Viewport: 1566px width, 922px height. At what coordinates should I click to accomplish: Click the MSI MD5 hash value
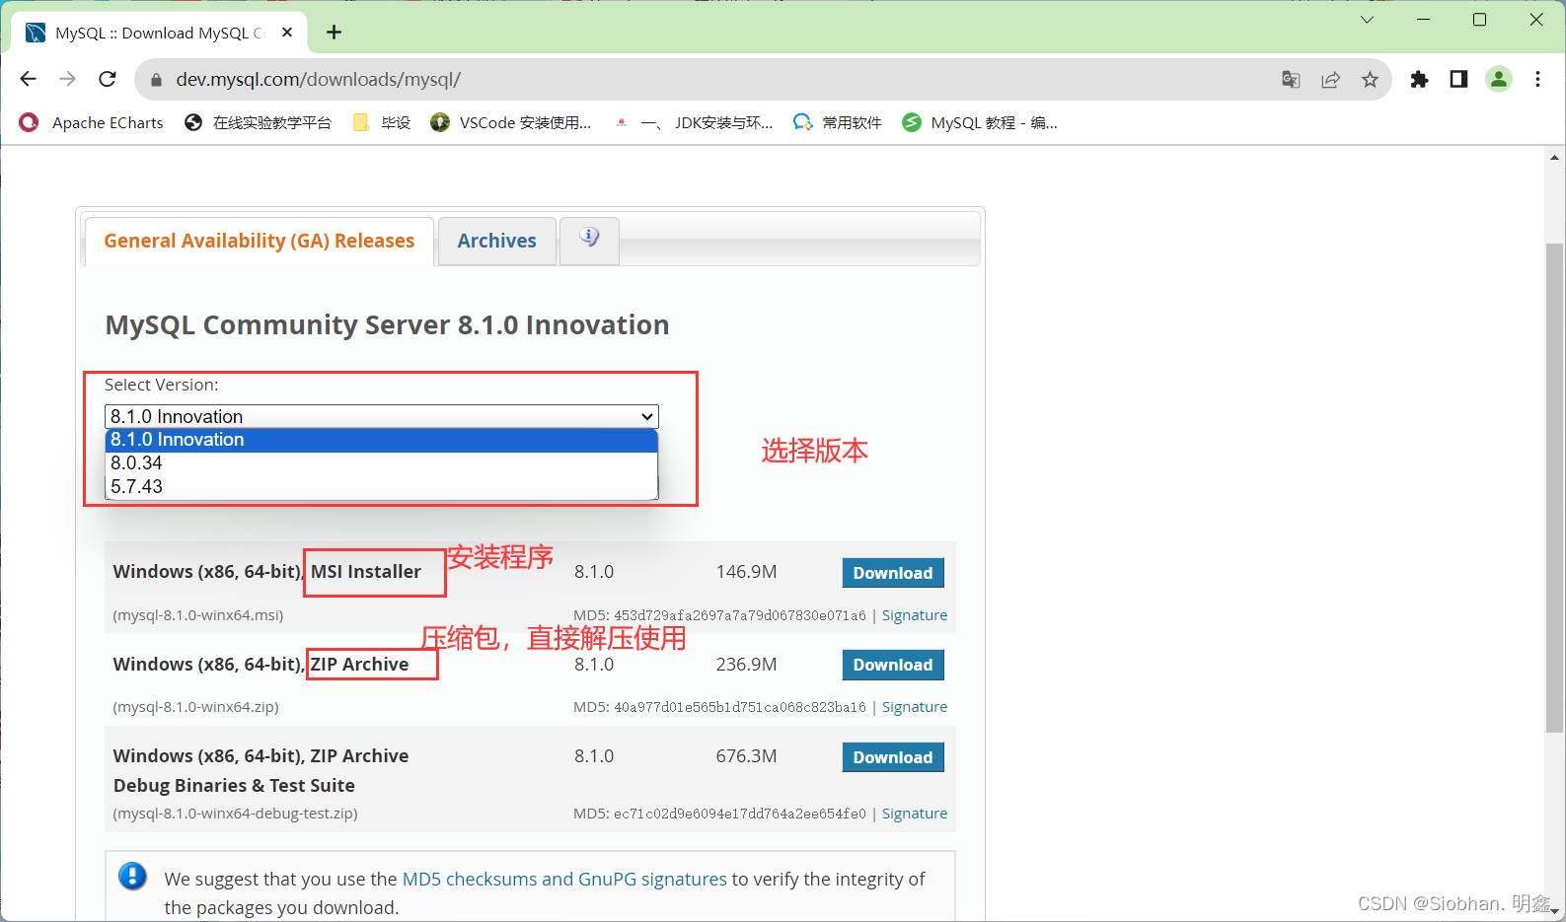740,615
